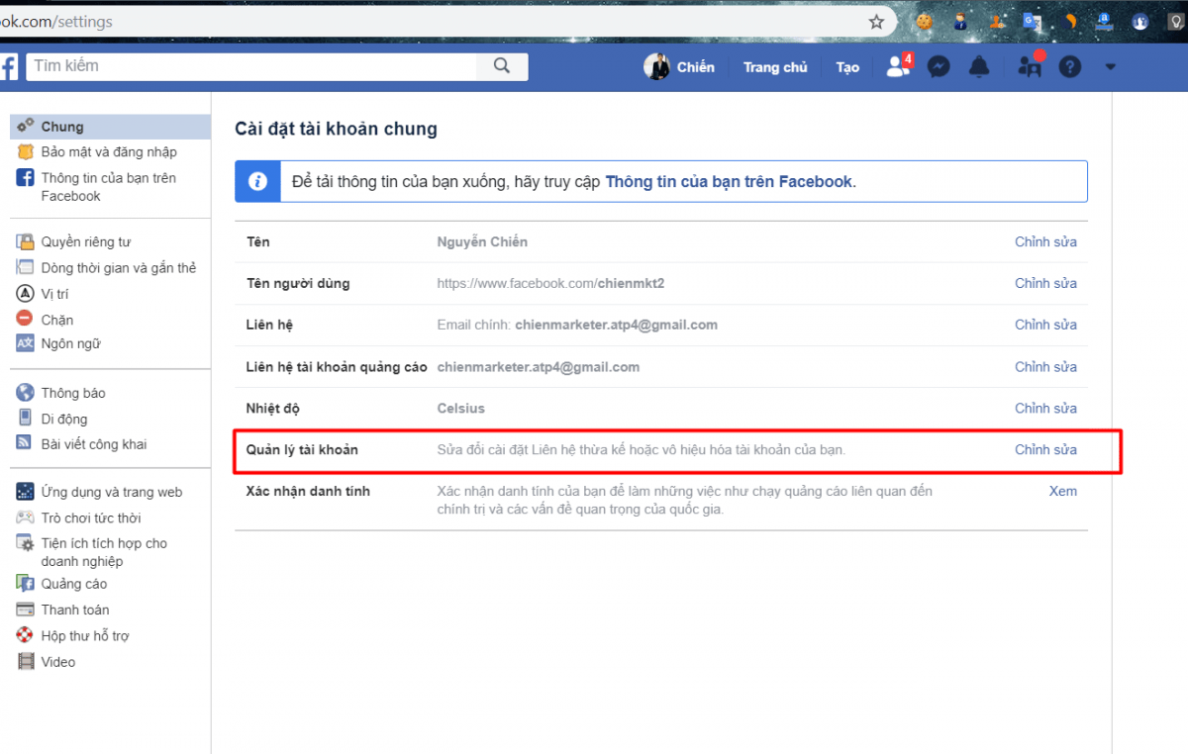The width and height of the screenshot is (1188, 754).
Task: Open Bảo mật và đăng nhập settings
Action: point(109,152)
